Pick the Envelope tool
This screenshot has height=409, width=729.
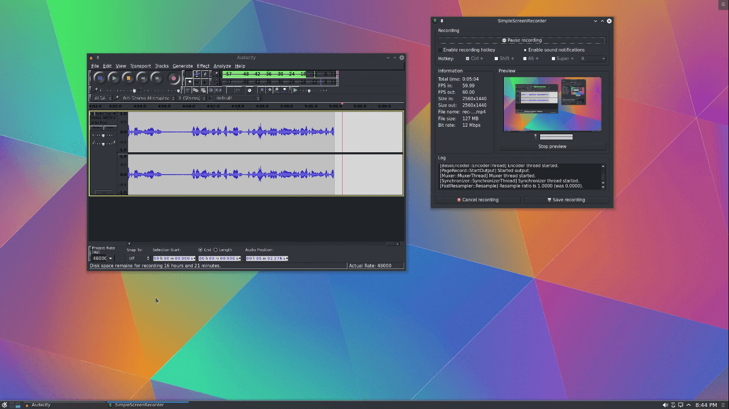(x=197, y=74)
